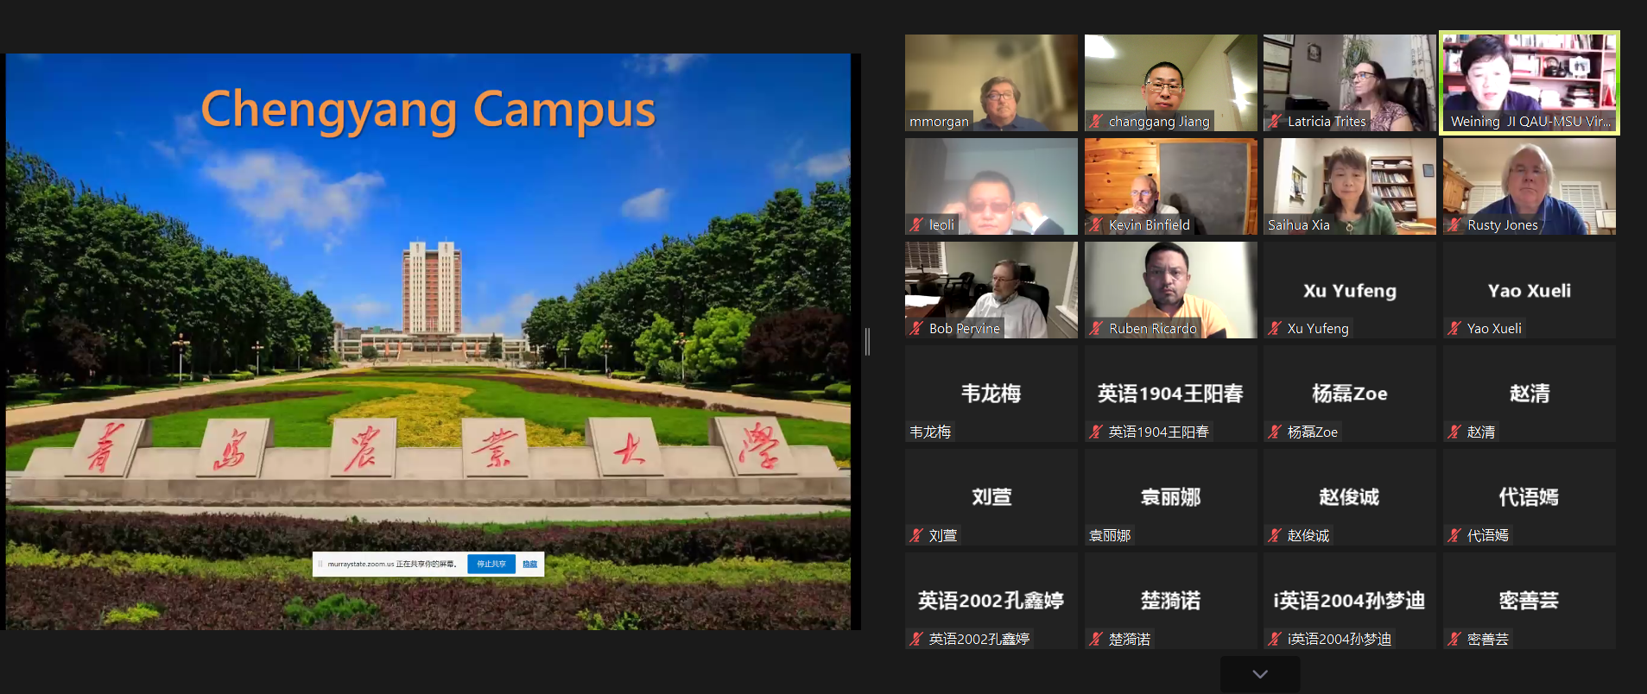This screenshot has width=1647, height=694.
Task: Click muted mic icon beside changgang Jiang
Action: click(x=1096, y=122)
